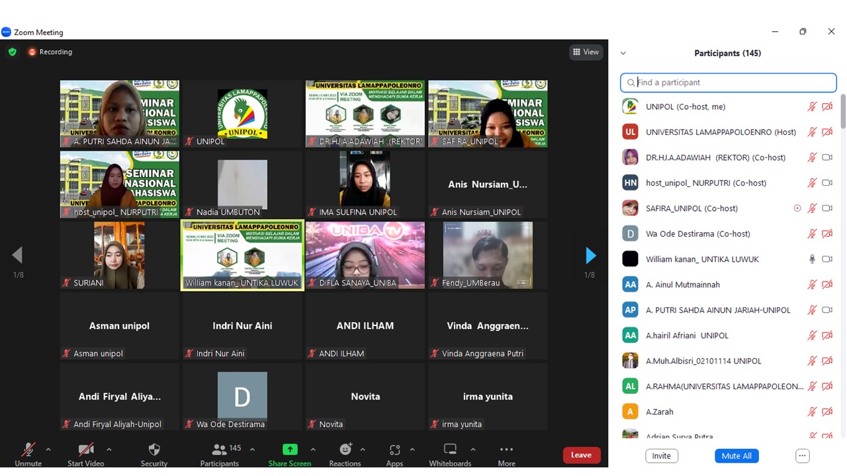Click the red Leave button
847x476 pixels.
(582, 455)
